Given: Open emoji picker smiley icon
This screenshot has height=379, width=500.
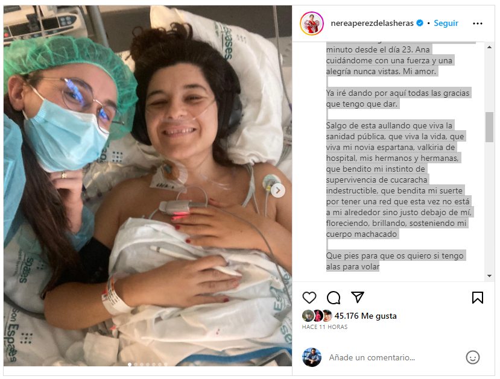Looking at the screenshot, I should [x=473, y=357].
